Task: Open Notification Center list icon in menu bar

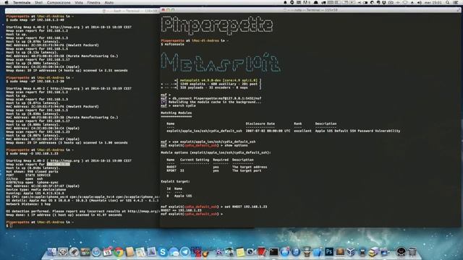Action: (456, 2)
